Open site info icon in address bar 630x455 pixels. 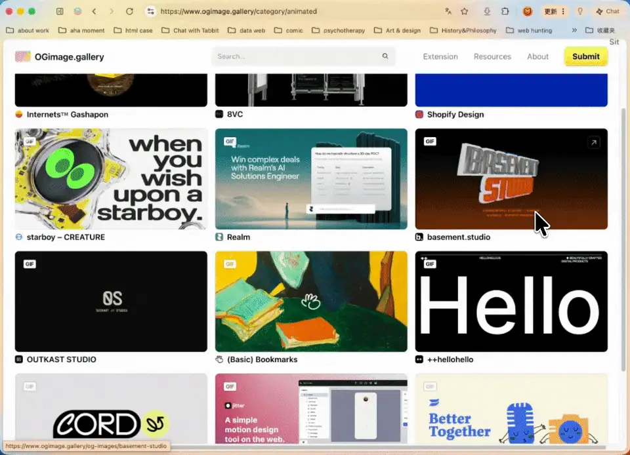tap(151, 11)
